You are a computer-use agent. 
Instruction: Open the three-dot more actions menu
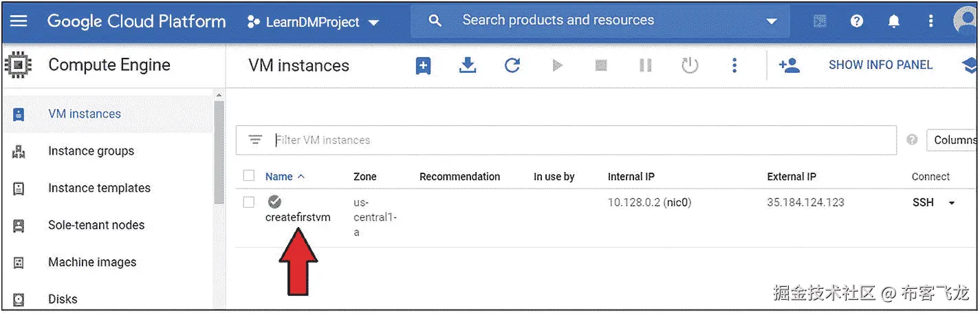pyautogui.click(x=734, y=65)
